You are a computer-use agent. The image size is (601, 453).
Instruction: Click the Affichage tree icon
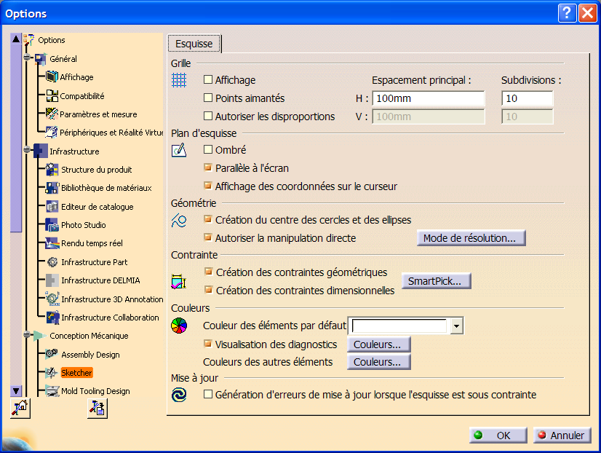(52, 76)
